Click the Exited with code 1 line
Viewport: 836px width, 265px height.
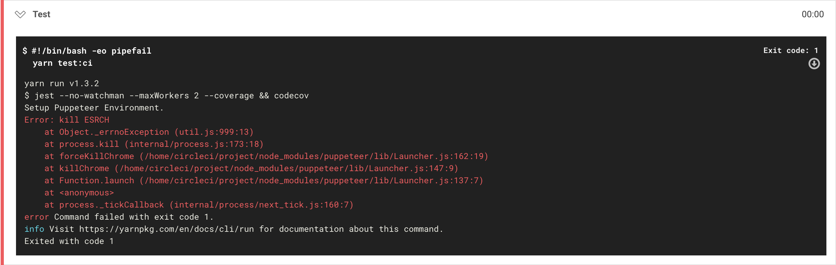pyautogui.click(x=69, y=241)
